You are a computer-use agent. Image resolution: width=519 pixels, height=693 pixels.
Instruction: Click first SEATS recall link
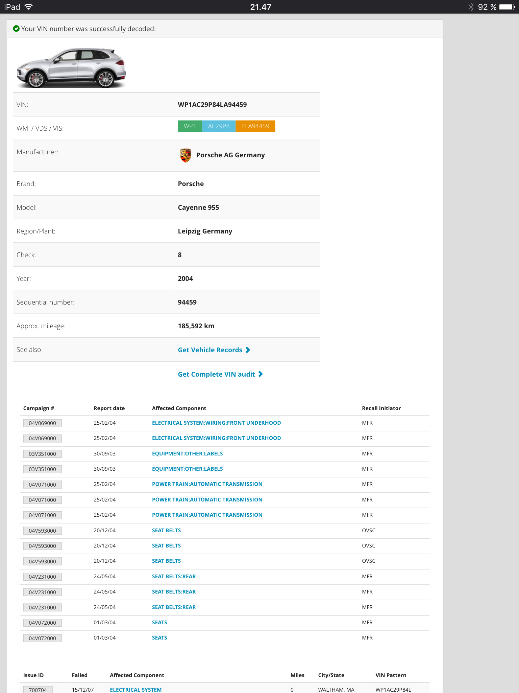click(x=159, y=623)
